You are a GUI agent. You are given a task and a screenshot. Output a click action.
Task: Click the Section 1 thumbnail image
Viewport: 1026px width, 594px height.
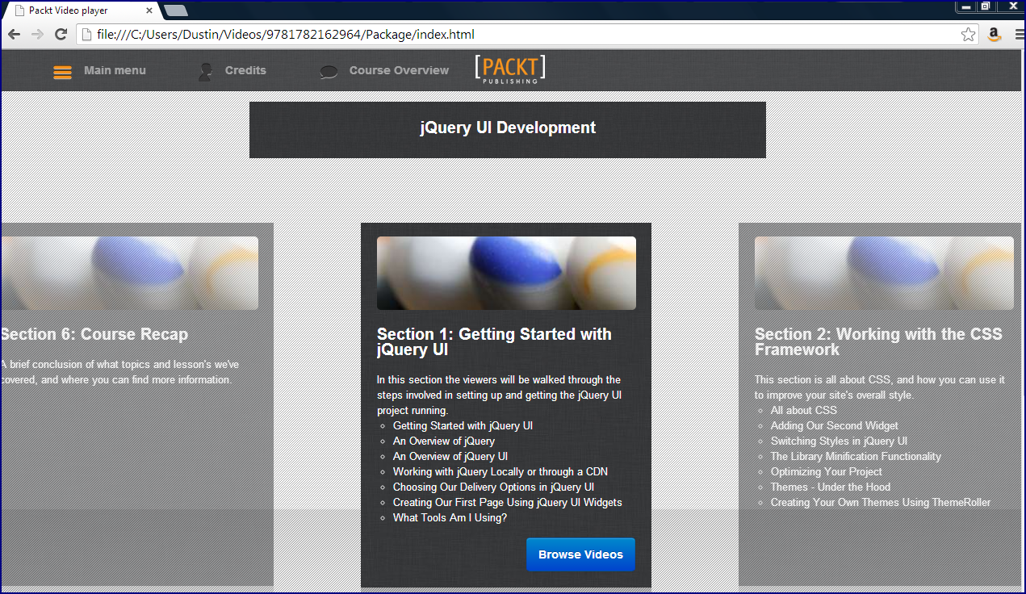pyautogui.click(x=506, y=273)
